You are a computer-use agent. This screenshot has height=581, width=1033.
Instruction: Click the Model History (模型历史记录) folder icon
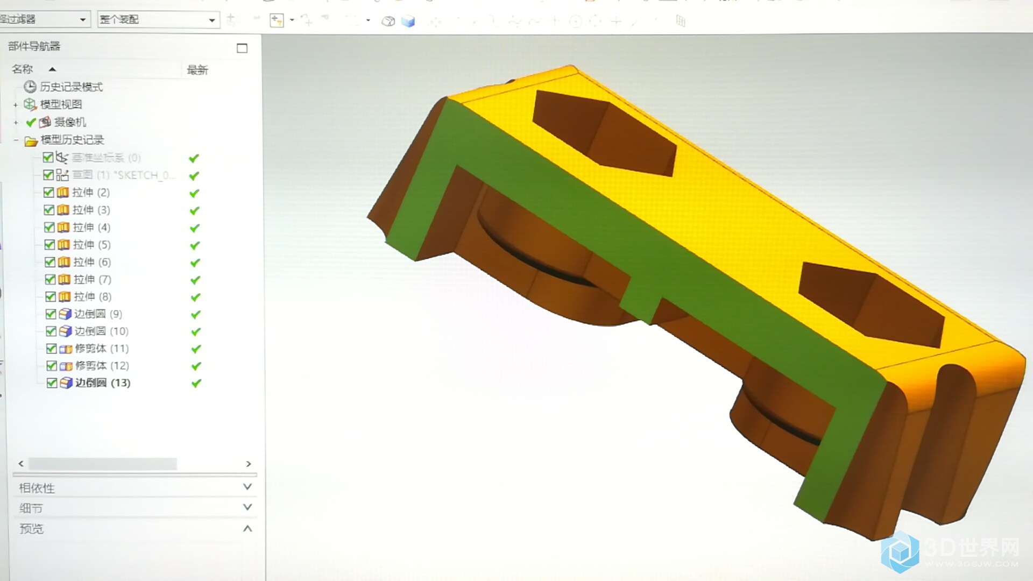pos(31,141)
